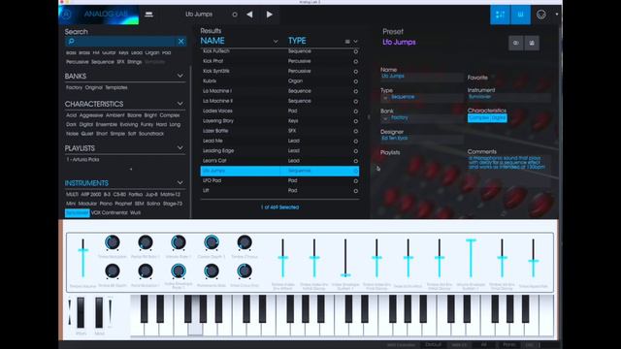Viewport: 621px width, 349px height.
Task: Mark Leading Edge as favorite
Action: pyautogui.click(x=356, y=151)
